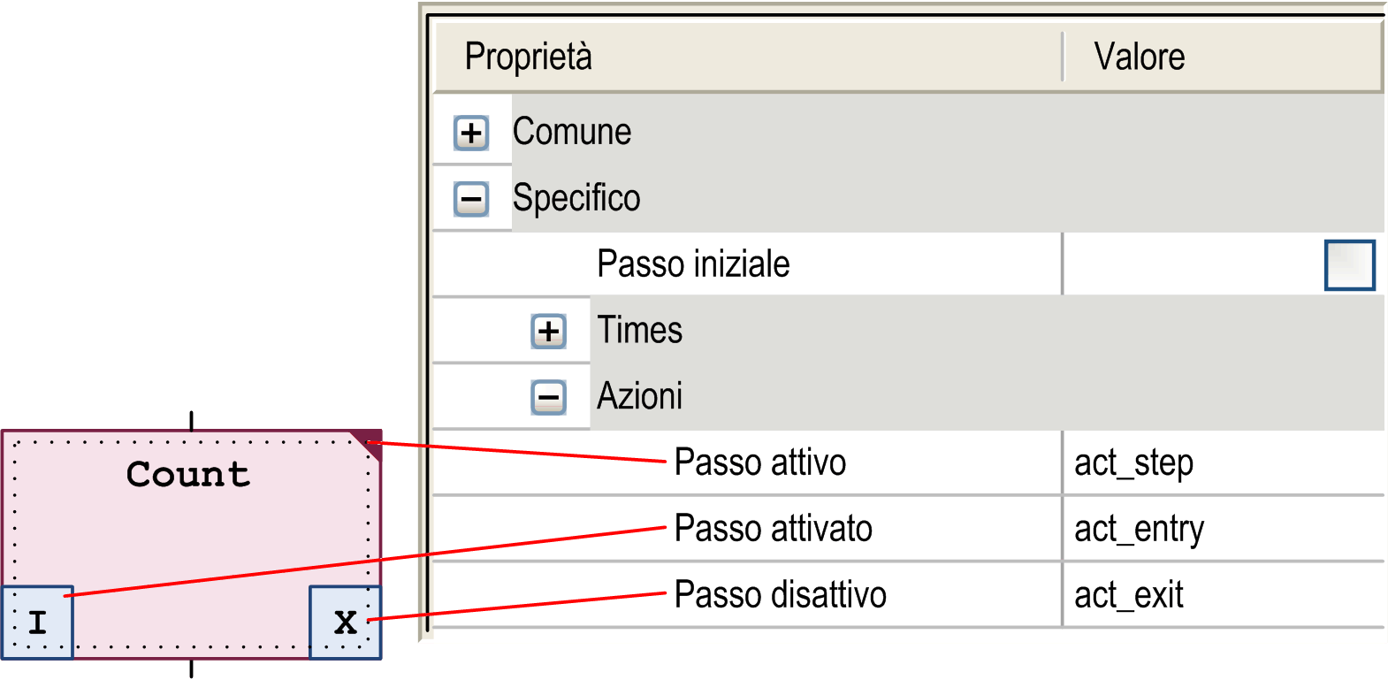Select the Passo attivo property row
This screenshot has width=1388, height=680.
760,462
